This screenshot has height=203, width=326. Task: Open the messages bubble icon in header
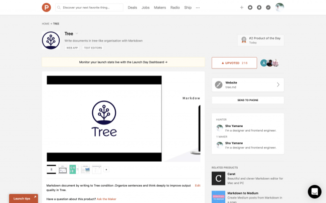250,7
